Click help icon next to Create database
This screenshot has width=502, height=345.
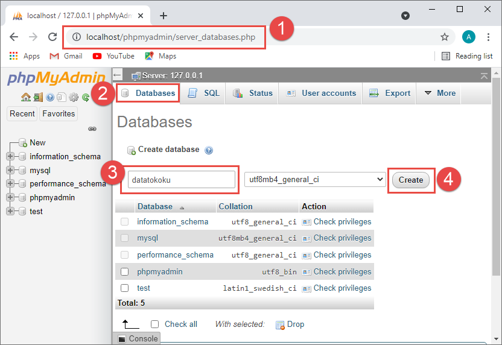209,150
